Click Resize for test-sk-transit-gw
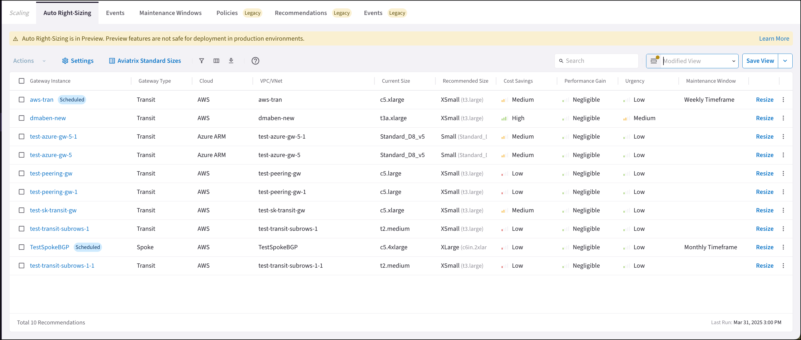This screenshot has width=801, height=340. [x=765, y=210]
